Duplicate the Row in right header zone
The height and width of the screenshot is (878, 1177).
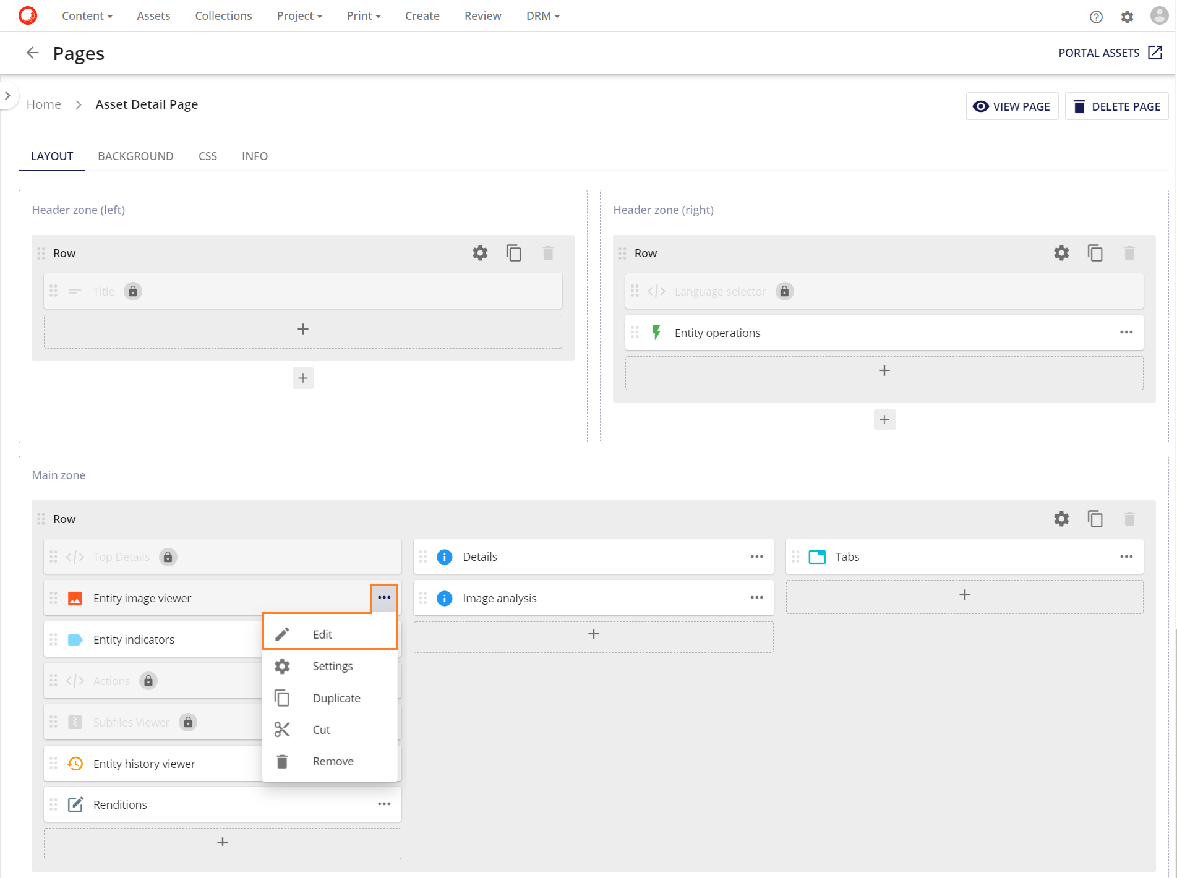1095,253
